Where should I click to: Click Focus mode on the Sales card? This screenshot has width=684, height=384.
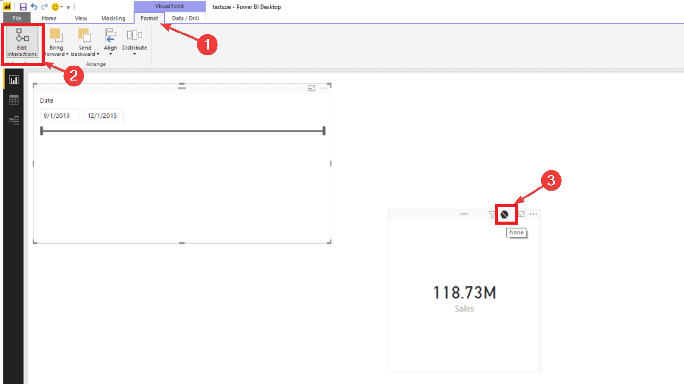(522, 214)
